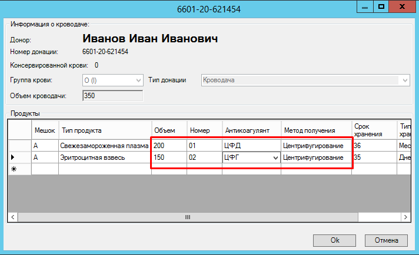The image size is (419, 255).
Task: Click the storage period cell with 36
Action: [374, 145]
